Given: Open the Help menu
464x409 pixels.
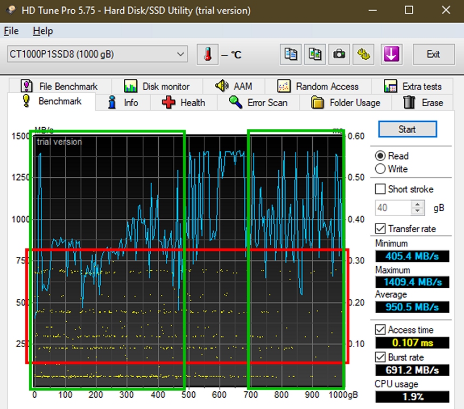Looking at the screenshot, I should coord(43,31).
